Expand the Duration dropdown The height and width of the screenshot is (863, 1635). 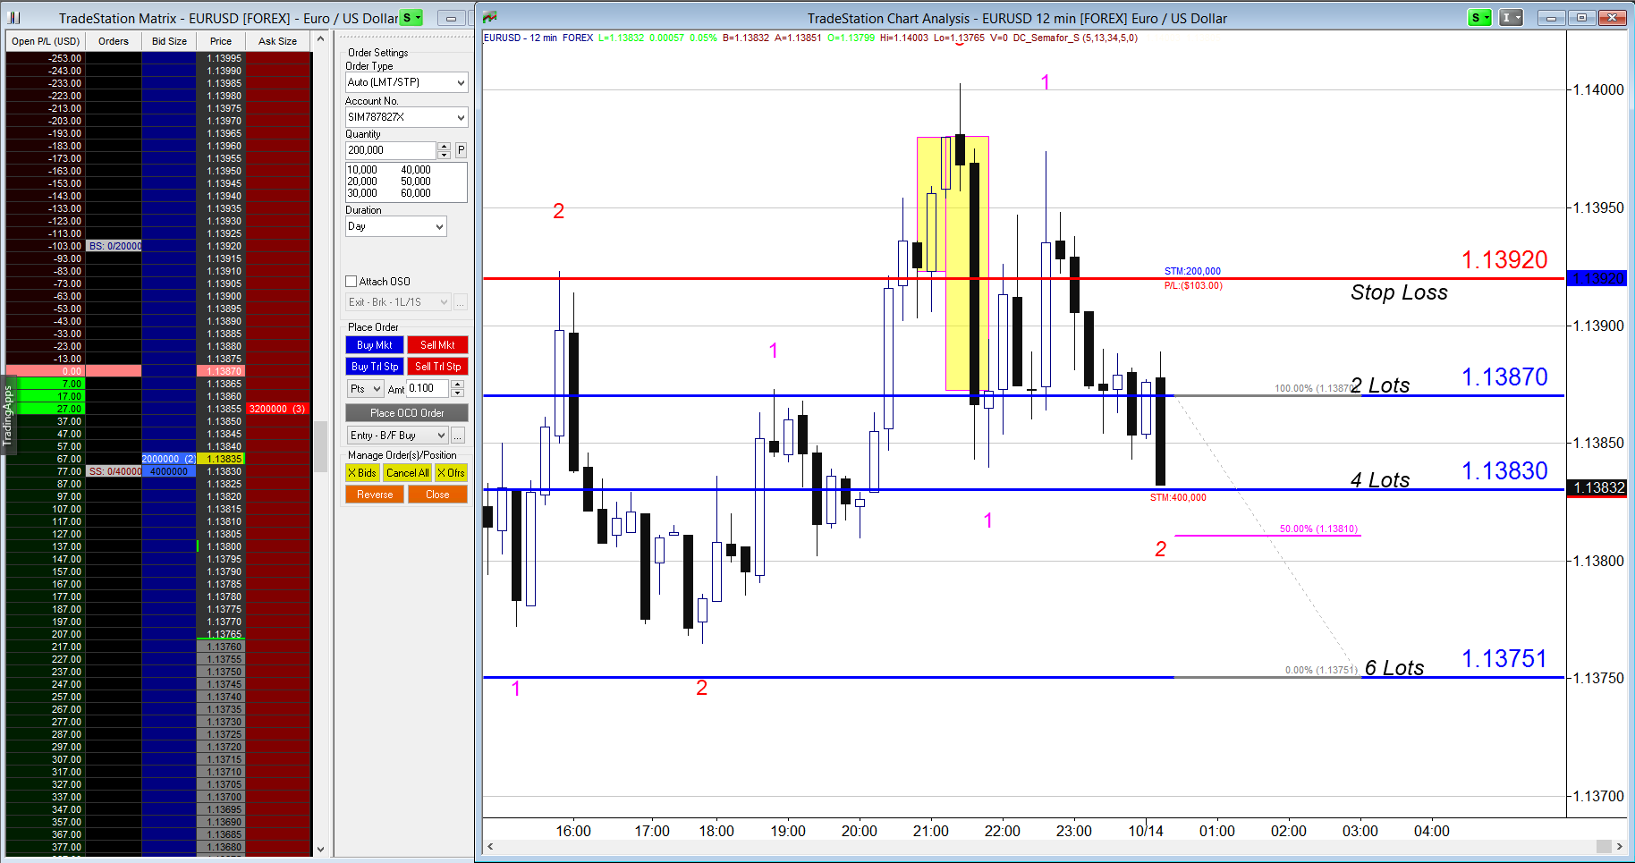[x=439, y=226]
